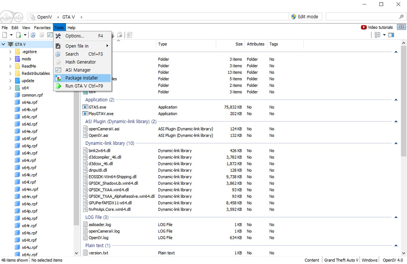Click the mods folder icon in tree

[x=17, y=59]
